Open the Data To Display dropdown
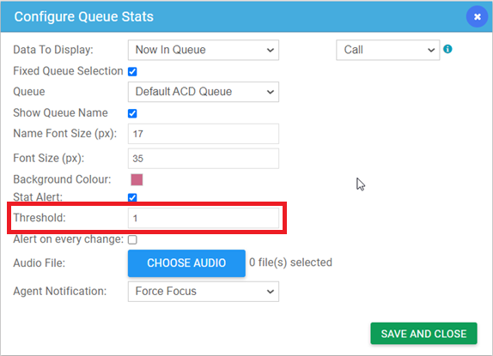The image size is (493, 356). [204, 50]
